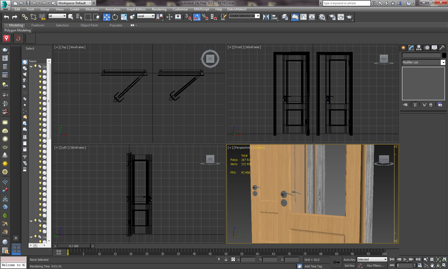Toggle the Angle Snap button
The width and height of the screenshot is (448, 269).
[197, 17]
